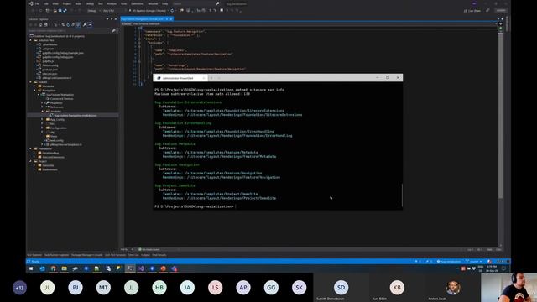The image size is (537, 302).
Task: Click the HB participant avatar
Action: 159,288
